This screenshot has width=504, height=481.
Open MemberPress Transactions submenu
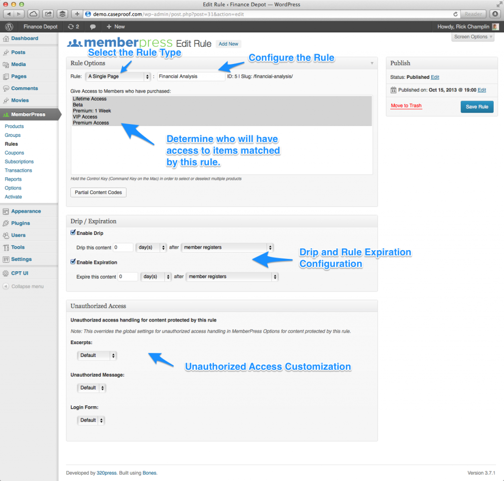point(18,170)
